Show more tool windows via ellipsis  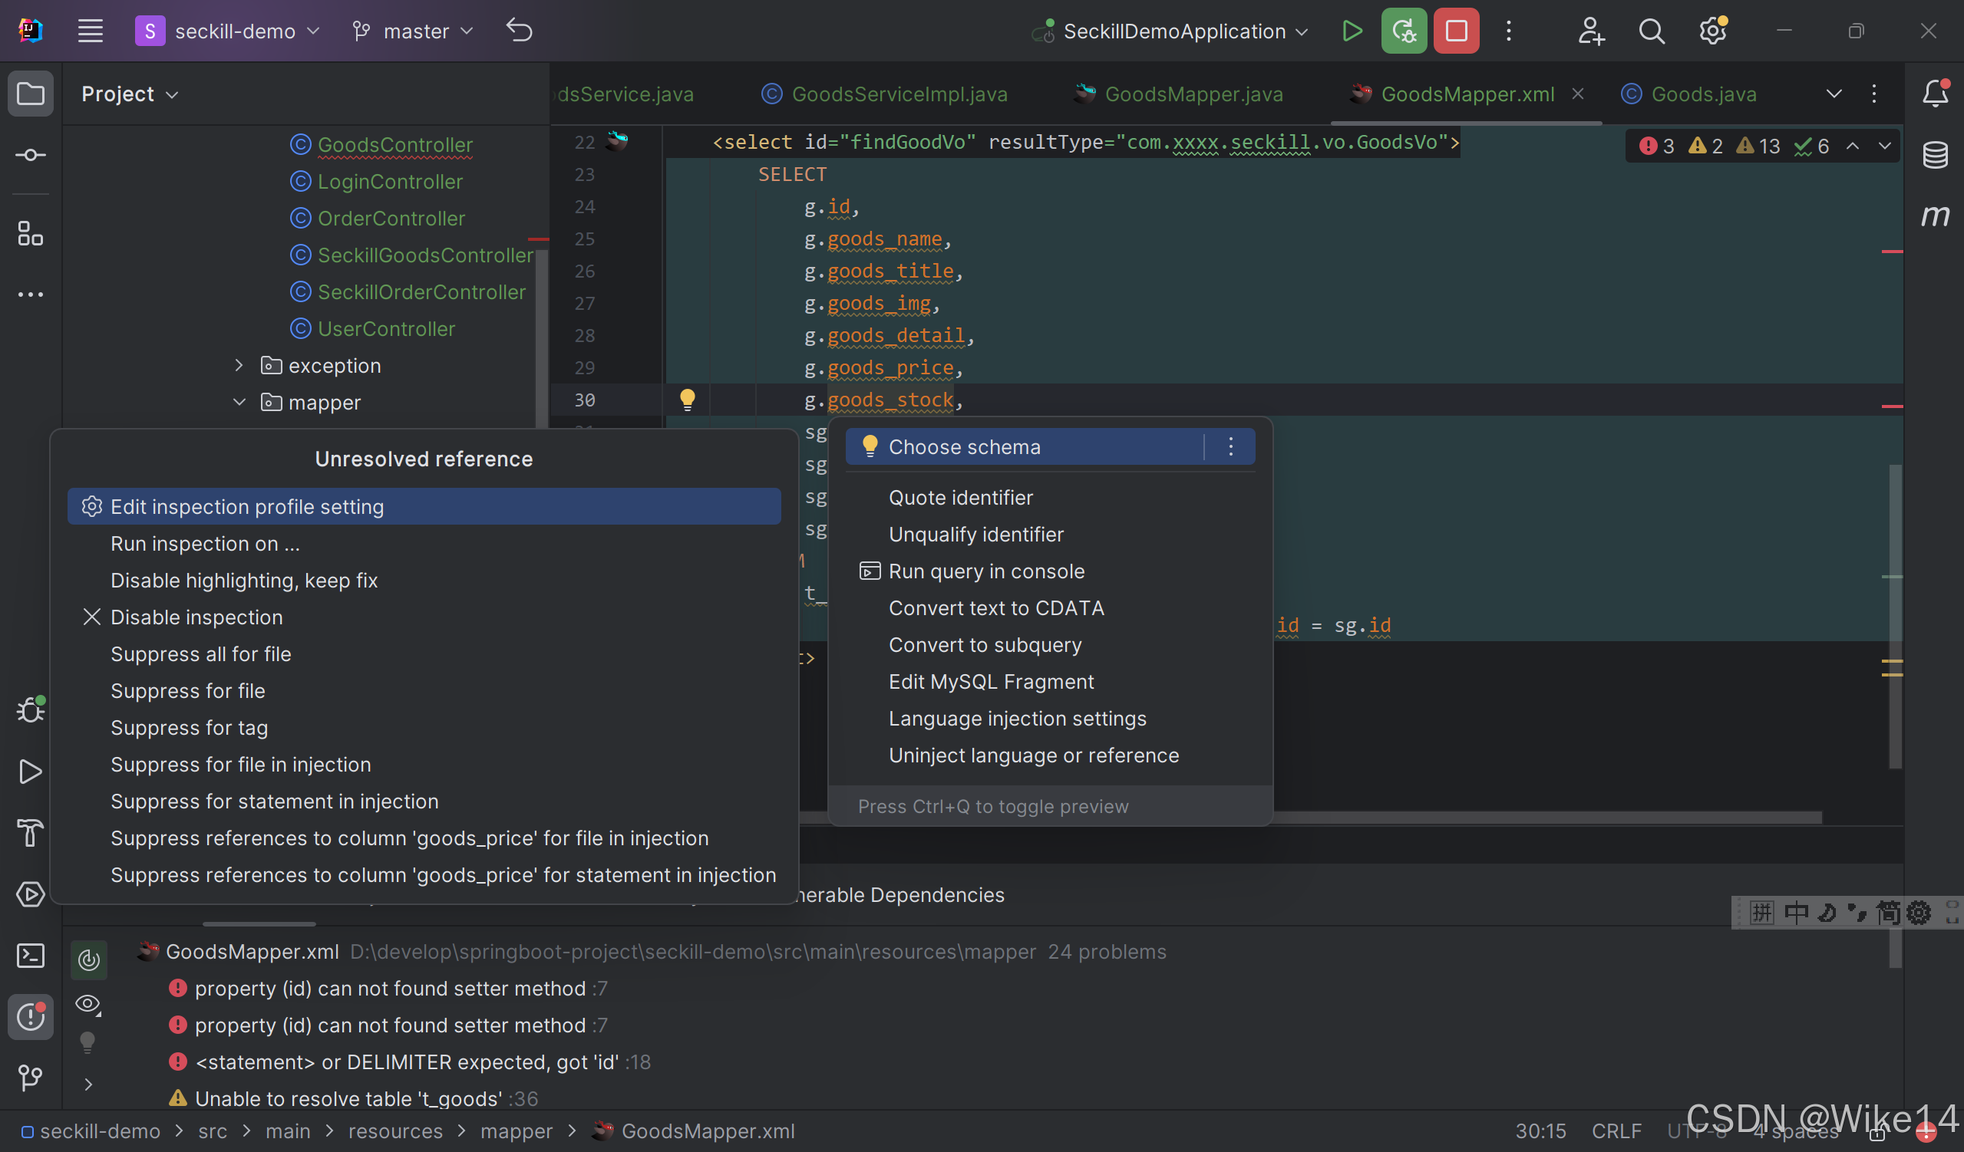[31, 295]
